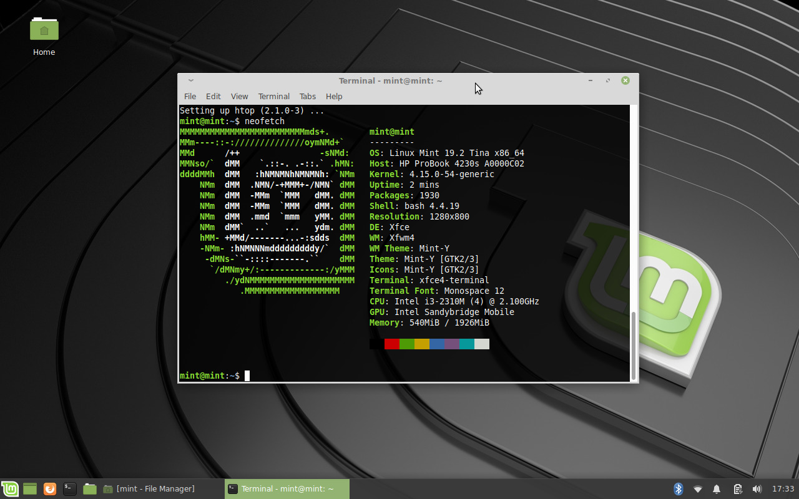Screen dimensions: 799x499
Task: Click the 'Host: HP ProBook 4230s' line
Action: click(447, 163)
